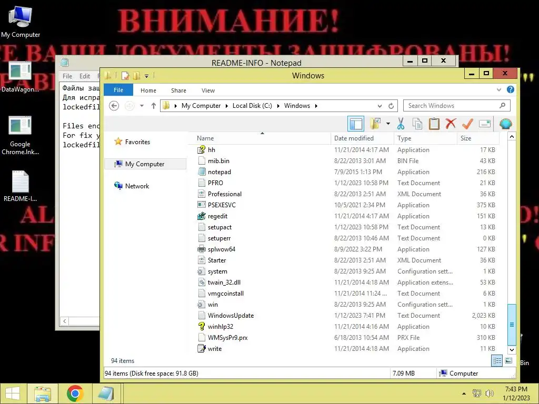This screenshot has width=539, height=404.
Task: Click the Search Windows field
Action: (x=457, y=106)
